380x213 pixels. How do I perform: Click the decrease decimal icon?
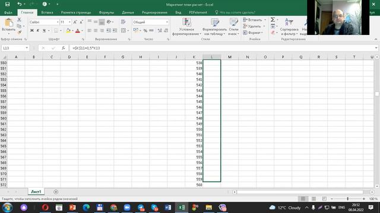(166, 30)
